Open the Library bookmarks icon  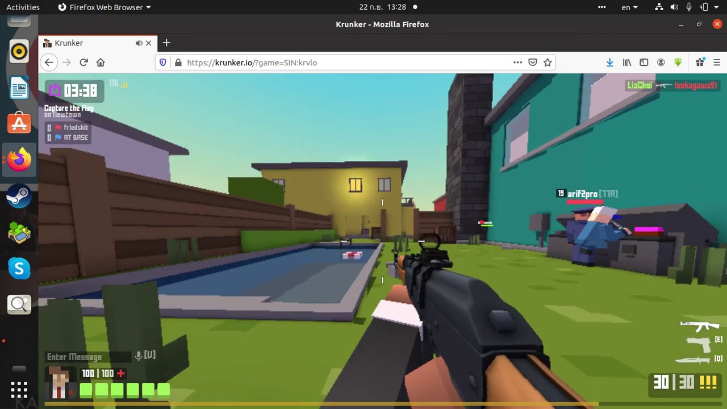[x=627, y=62]
